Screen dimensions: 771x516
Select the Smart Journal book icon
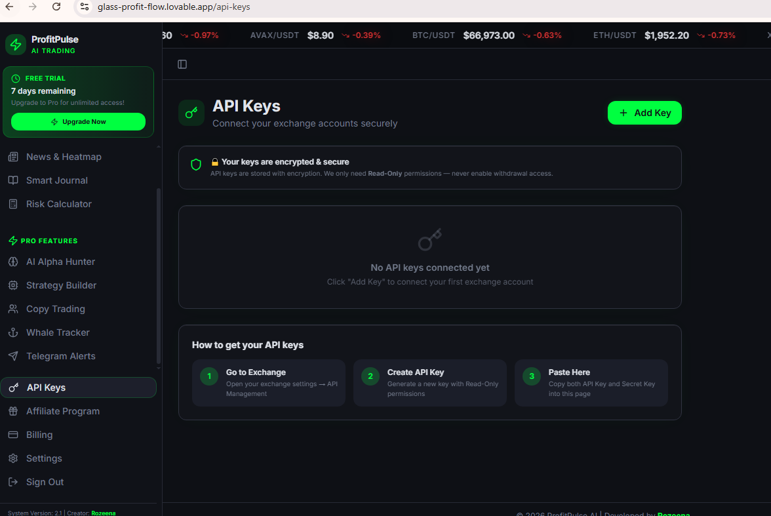[x=13, y=180]
